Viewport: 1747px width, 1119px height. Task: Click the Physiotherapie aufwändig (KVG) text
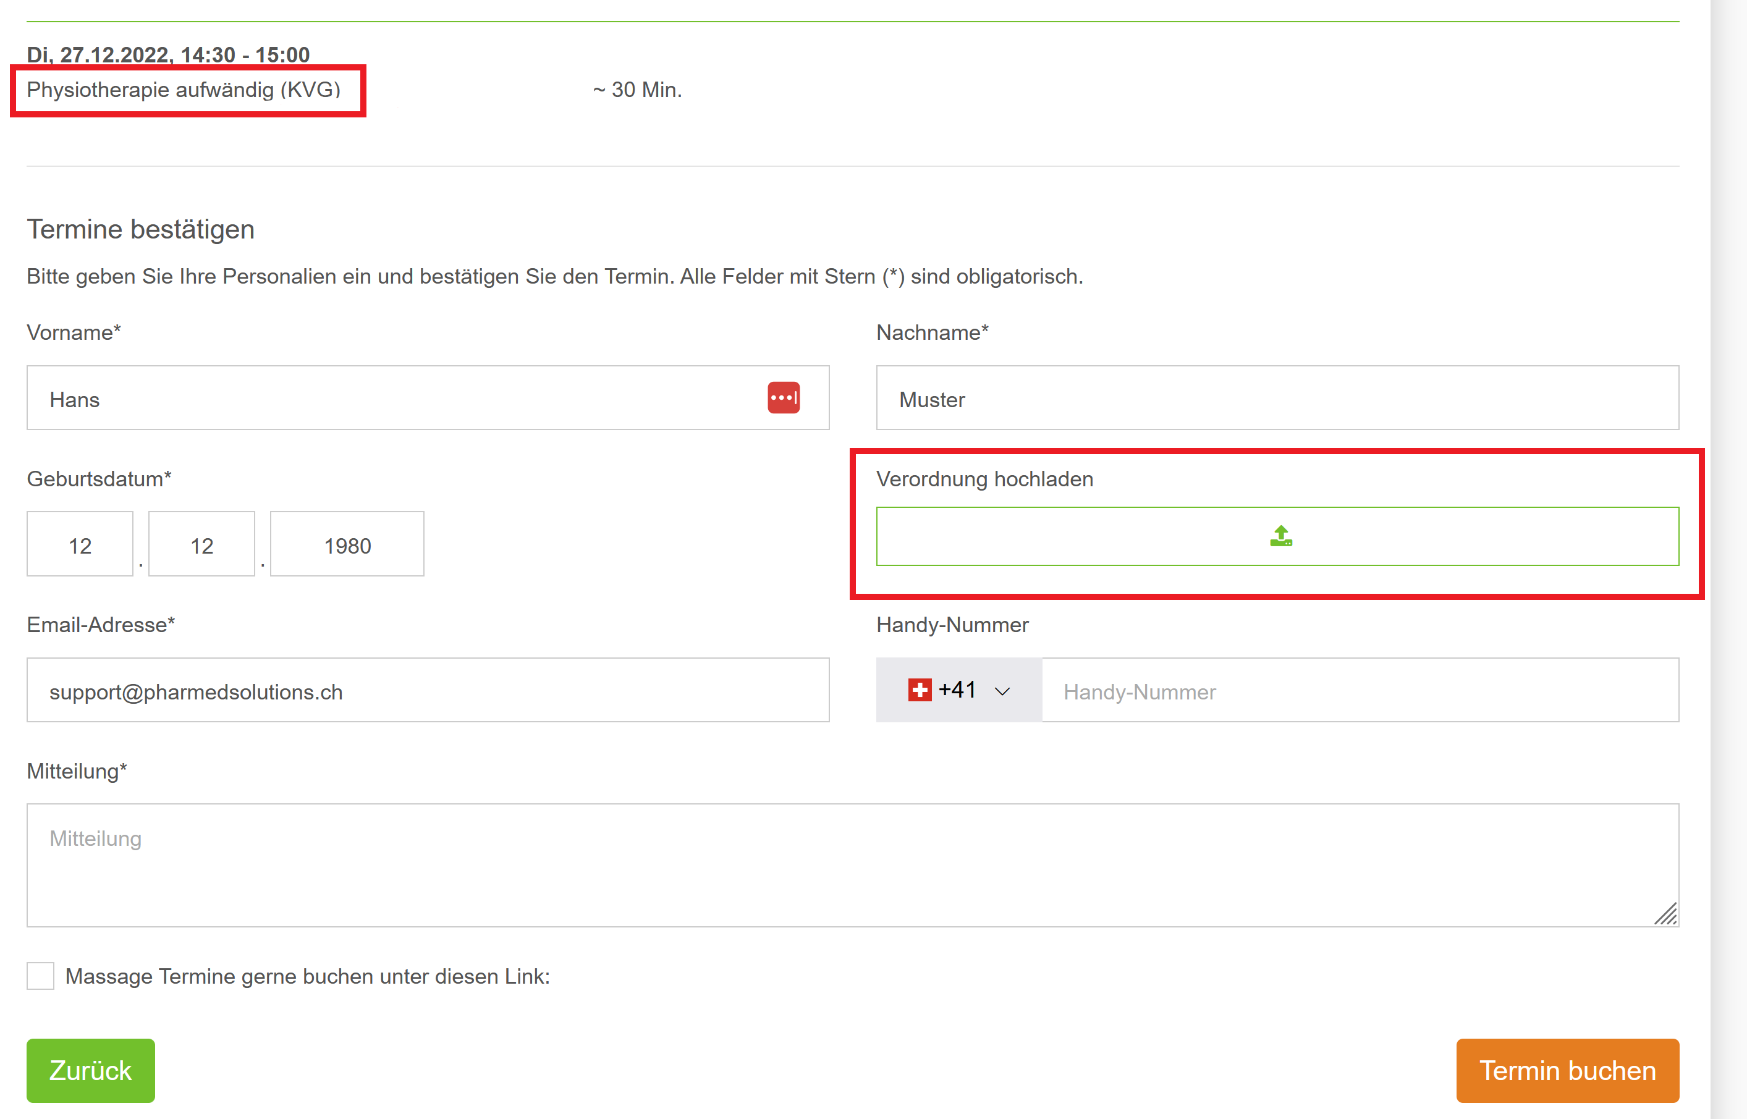184,90
